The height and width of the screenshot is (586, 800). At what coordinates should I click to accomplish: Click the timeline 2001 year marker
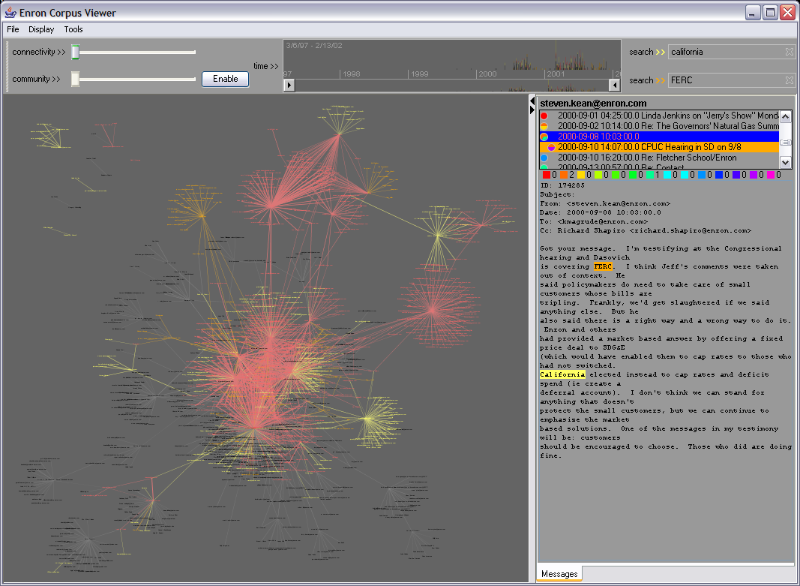click(x=556, y=74)
